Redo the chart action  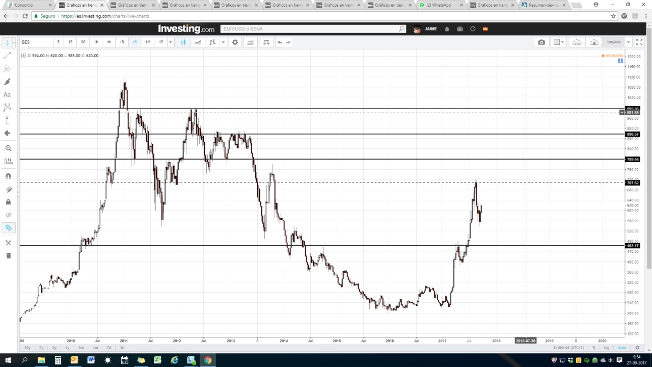coord(288,42)
